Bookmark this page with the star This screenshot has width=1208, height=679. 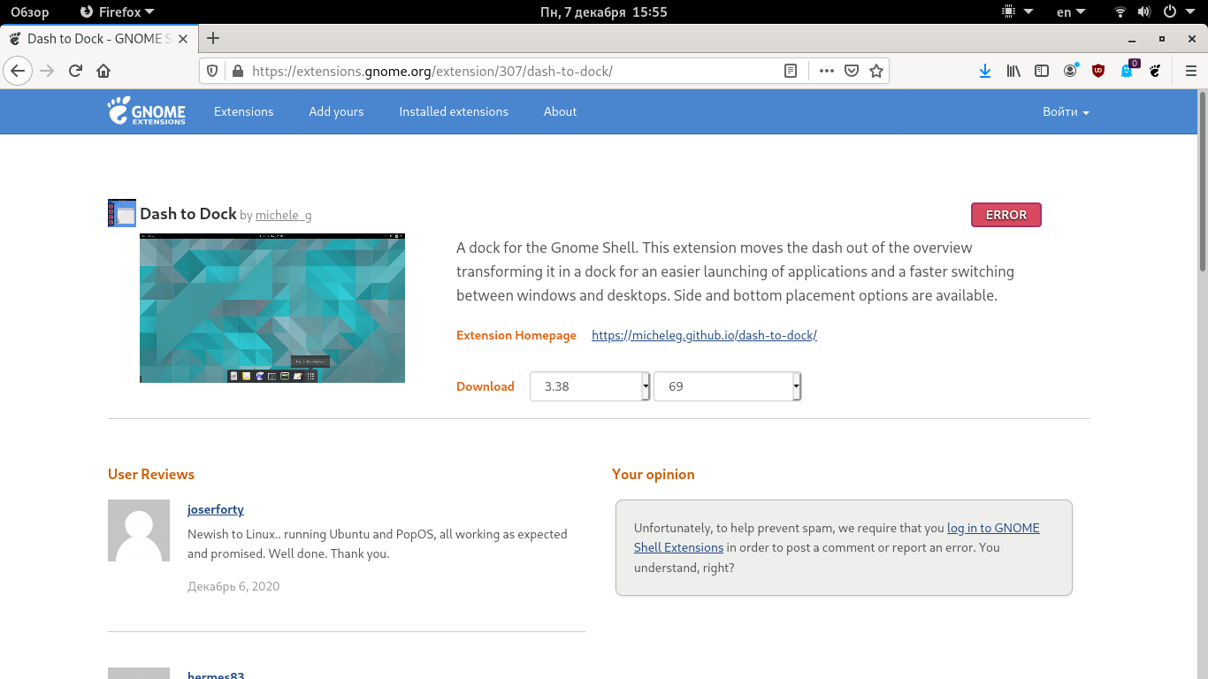click(x=876, y=71)
